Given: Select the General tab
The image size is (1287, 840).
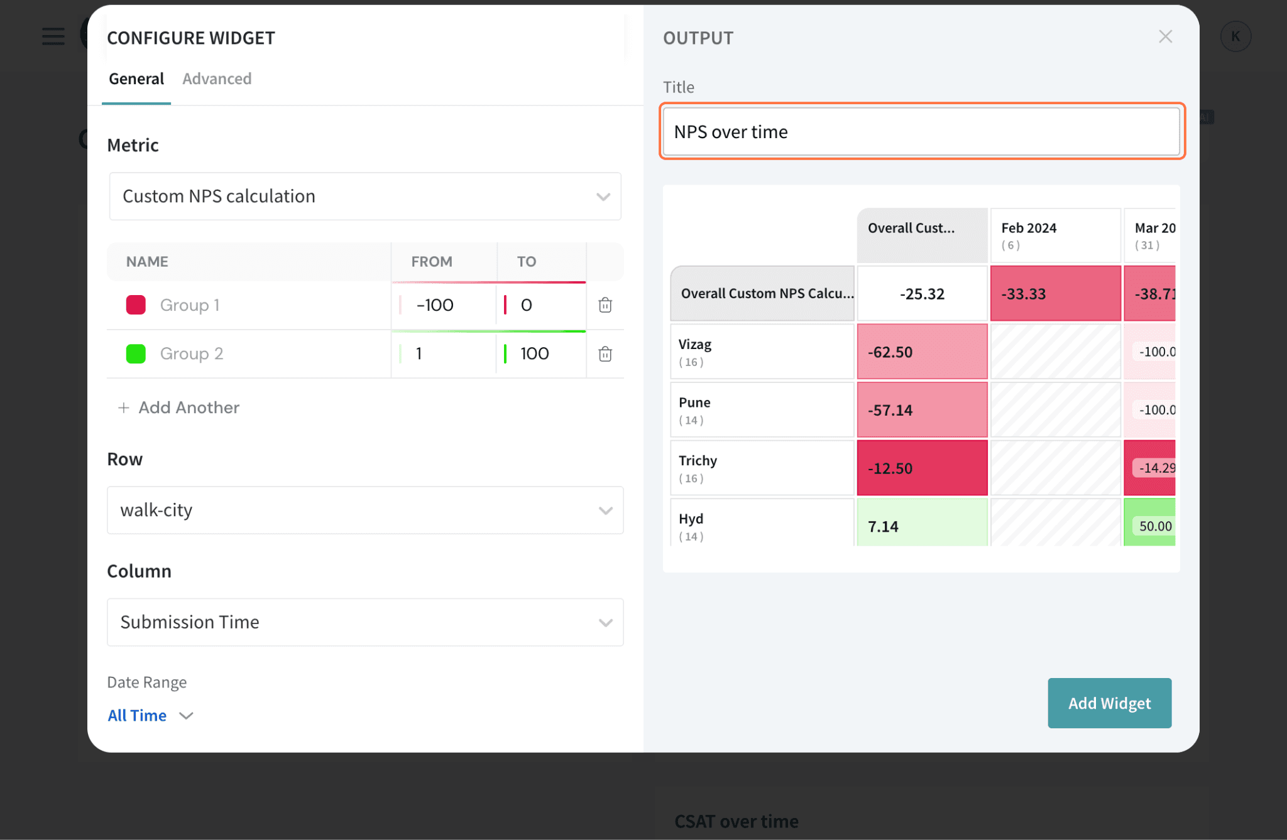Looking at the screenshot, I should click(136, 79).
